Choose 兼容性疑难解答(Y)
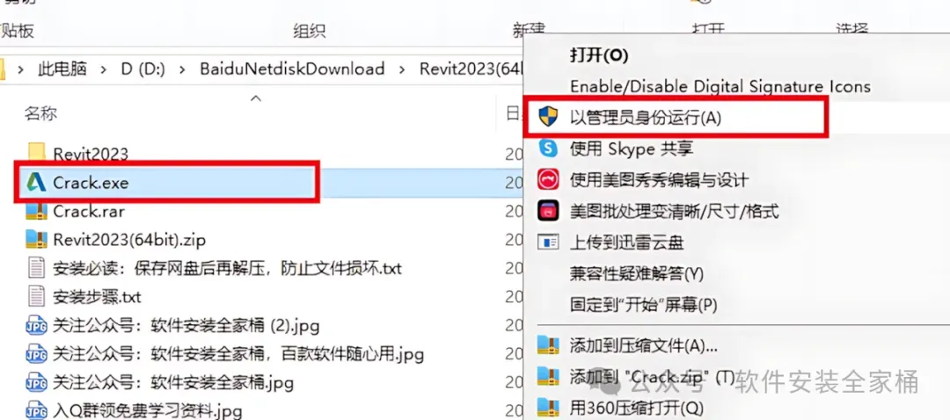950x420 pixels. 637,273
